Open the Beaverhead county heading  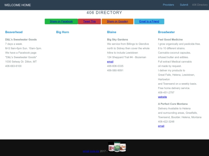coord(14,32)
